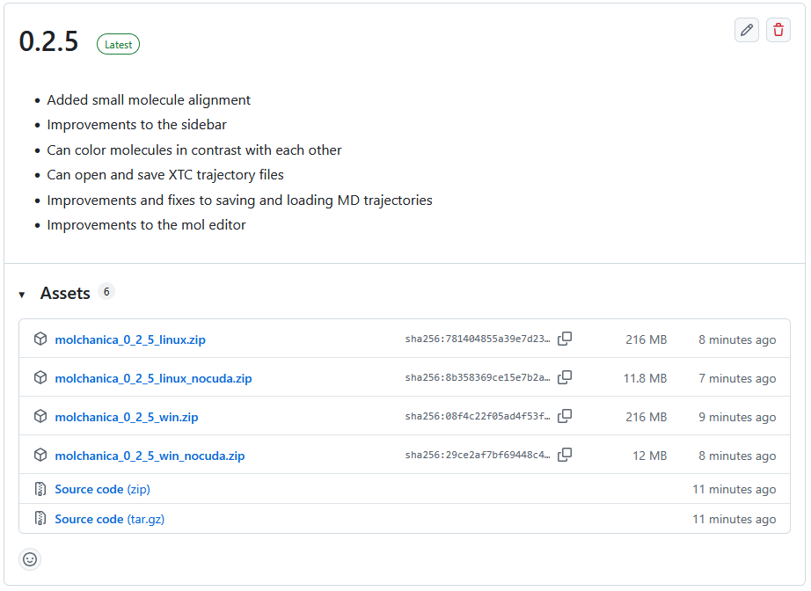This screenshot has height=591, width=811.
Task: Click the Latest release badge
Action: 118,44
